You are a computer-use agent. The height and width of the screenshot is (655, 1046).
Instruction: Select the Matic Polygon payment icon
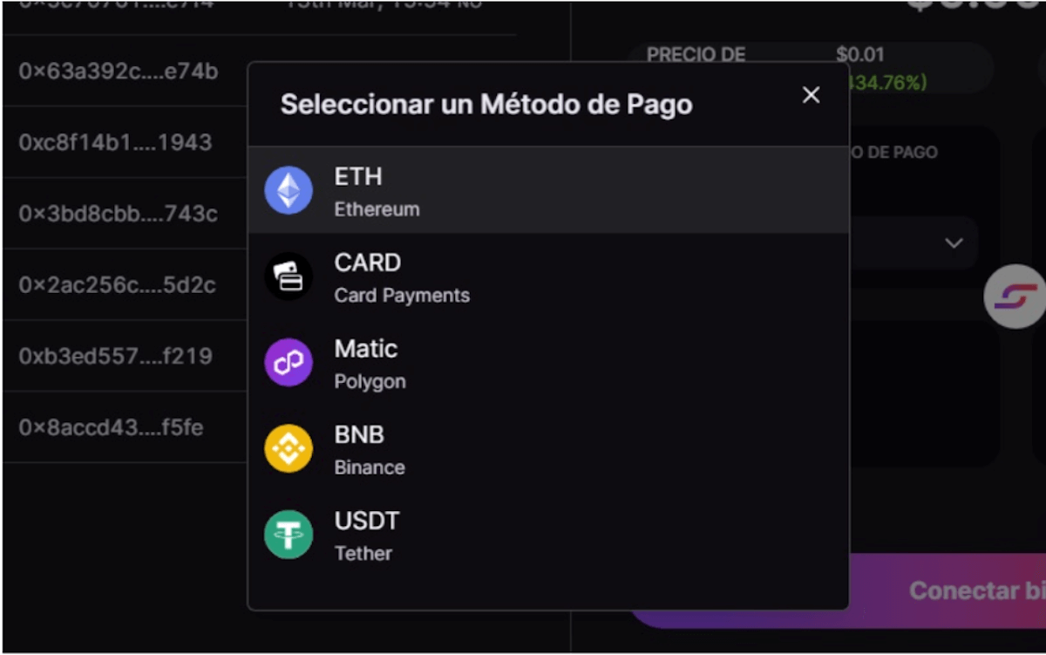pos(288,362)
